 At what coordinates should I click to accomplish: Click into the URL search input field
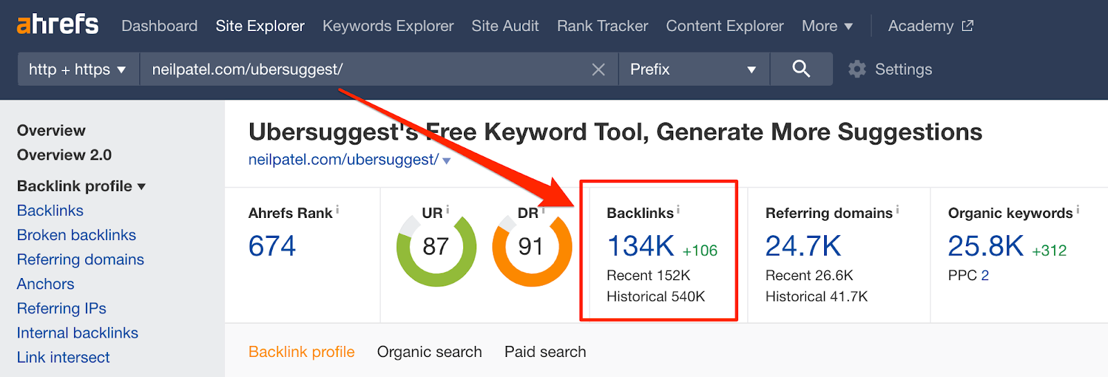tap(360, 69)
